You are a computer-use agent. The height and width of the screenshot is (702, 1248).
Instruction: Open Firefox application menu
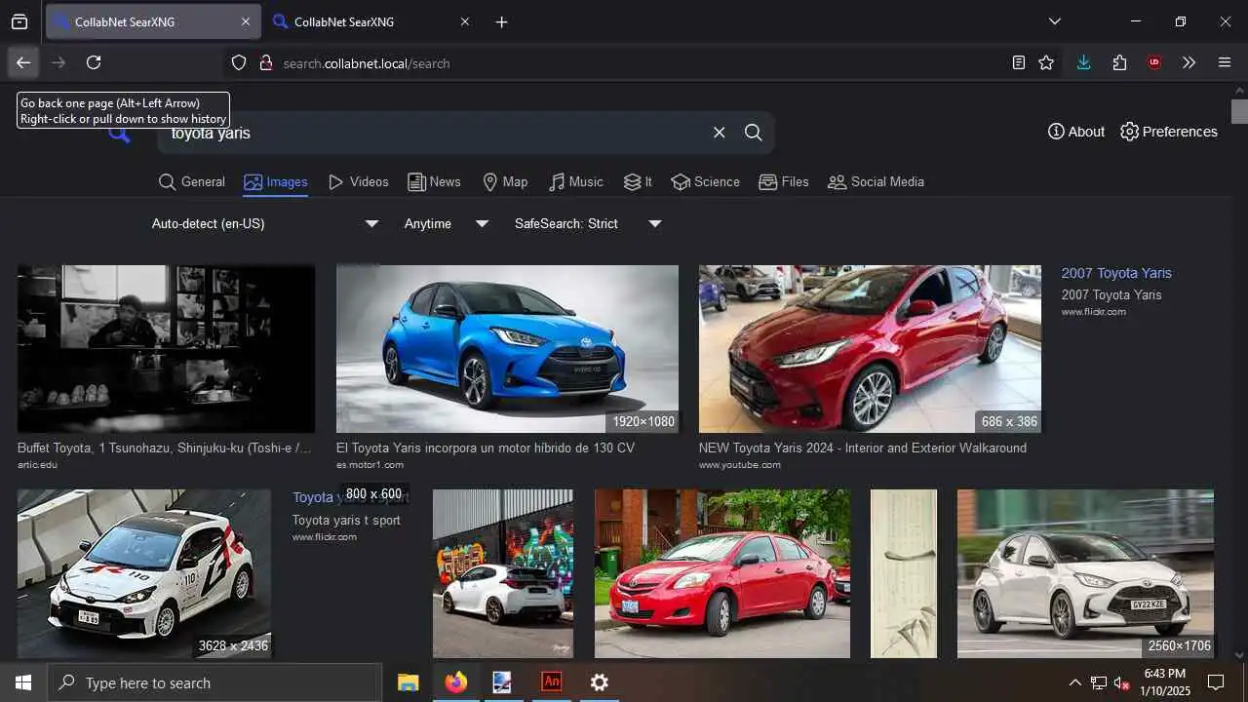point(1225,62)
